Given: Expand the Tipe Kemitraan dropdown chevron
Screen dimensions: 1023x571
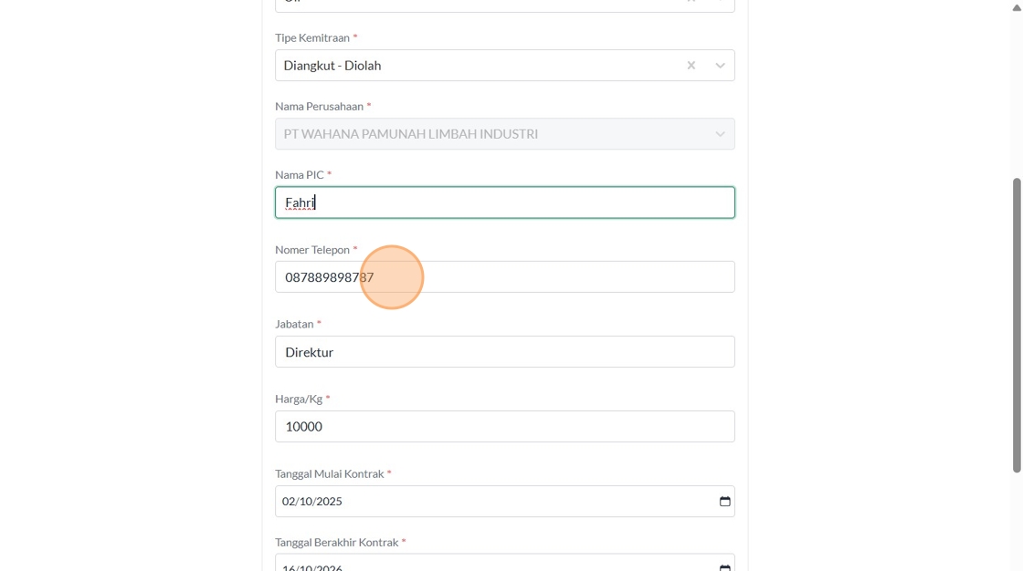Looking at the screenshot, I should pyautogui.click(x=720, y=66).
